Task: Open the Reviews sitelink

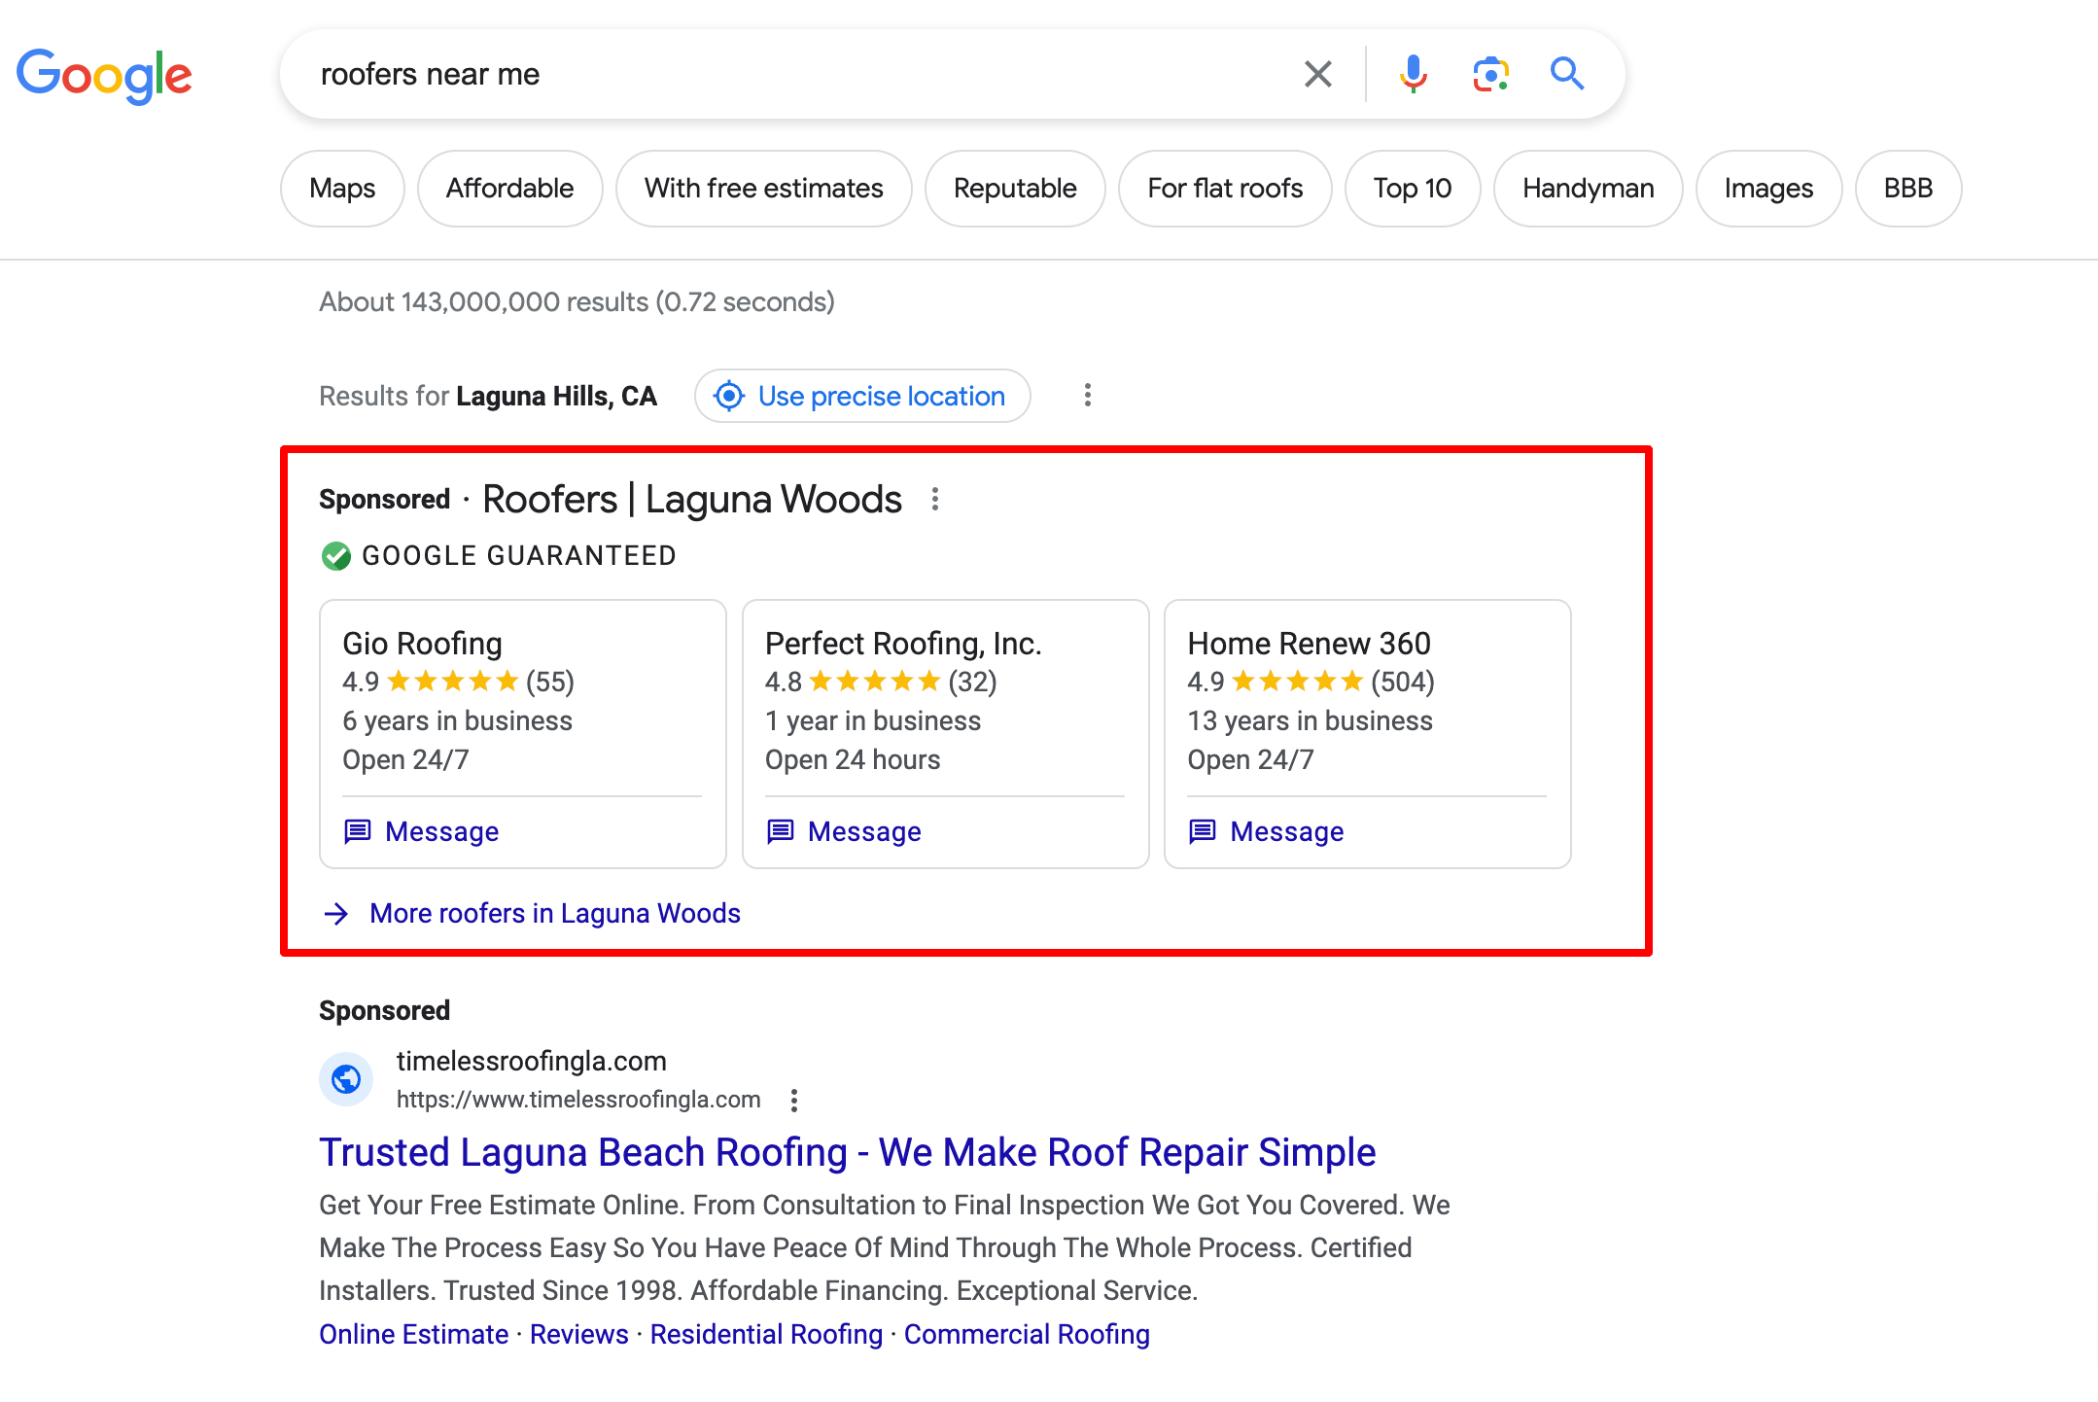Action: coord(578,1334)
